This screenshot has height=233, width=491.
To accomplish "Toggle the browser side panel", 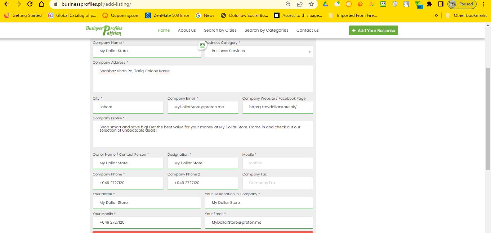I will 441,4.
